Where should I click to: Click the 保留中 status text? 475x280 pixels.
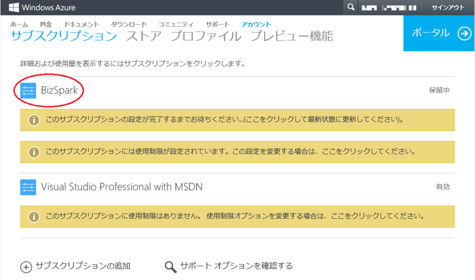click(x=439, y=90)
